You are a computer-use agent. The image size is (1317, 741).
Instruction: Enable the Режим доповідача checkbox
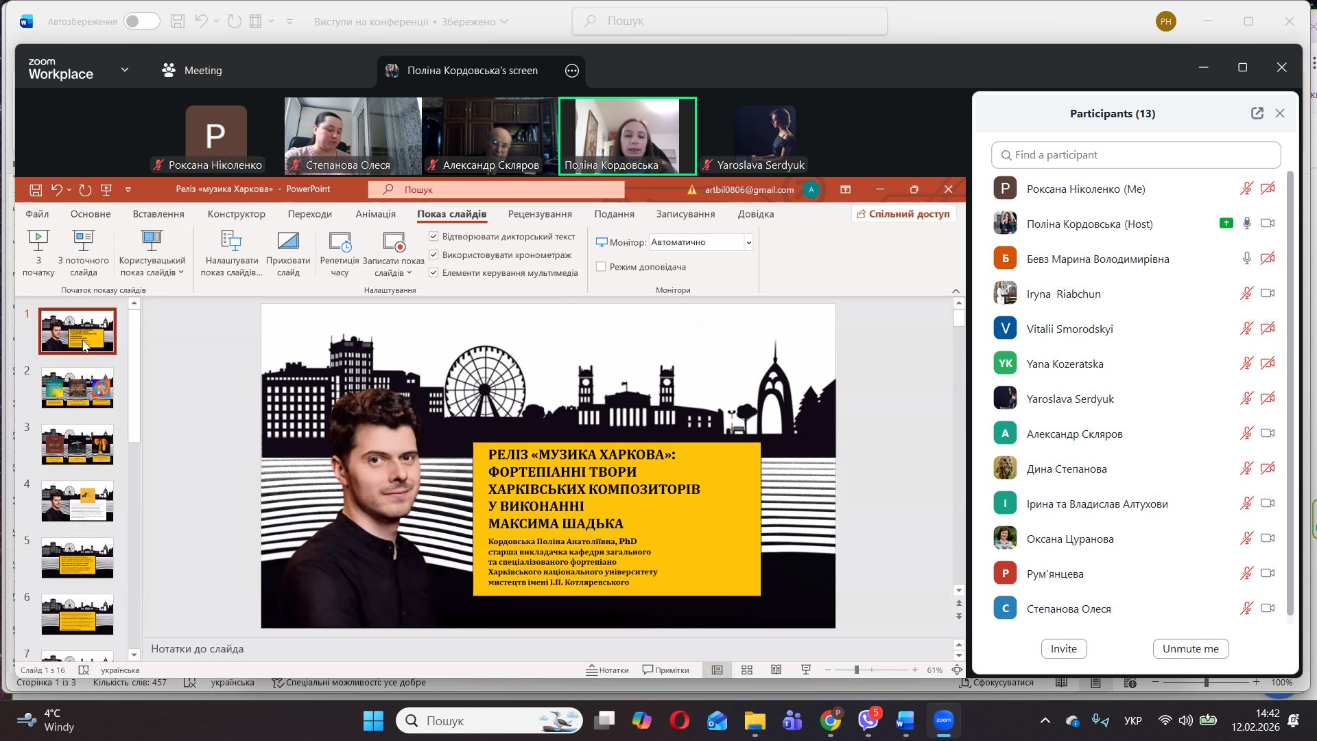601,267
